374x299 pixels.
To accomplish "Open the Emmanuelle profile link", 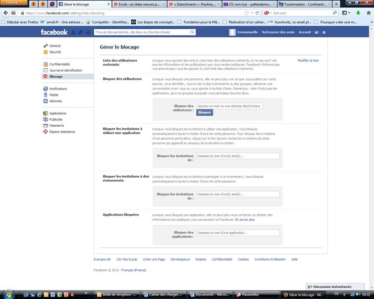I will [244, 32].
